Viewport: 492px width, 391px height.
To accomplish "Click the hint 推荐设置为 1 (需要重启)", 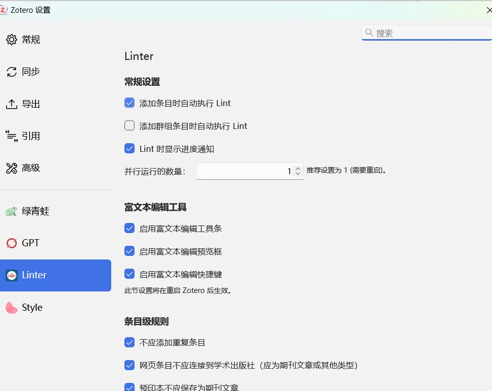I will click(346, 171).
